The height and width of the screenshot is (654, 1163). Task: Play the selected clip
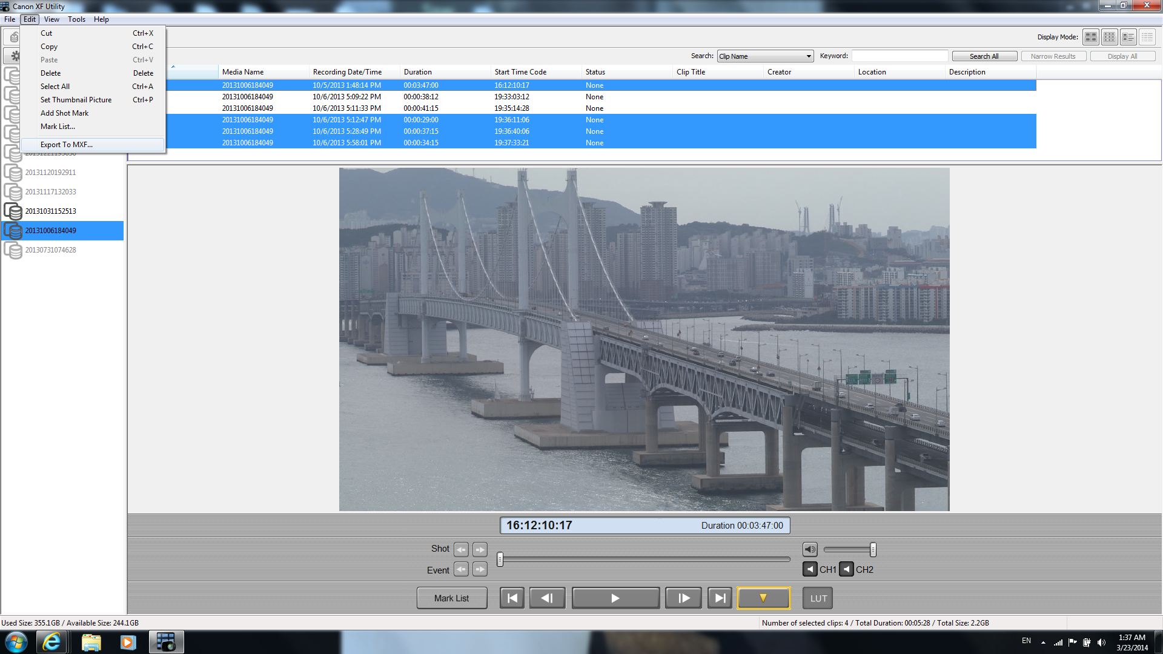coord(615,598)
